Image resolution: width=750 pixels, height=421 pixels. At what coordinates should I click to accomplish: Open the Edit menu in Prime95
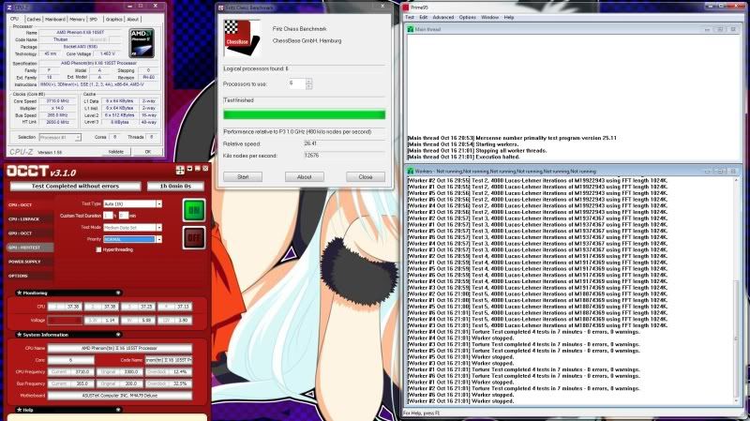coord(424,17)
